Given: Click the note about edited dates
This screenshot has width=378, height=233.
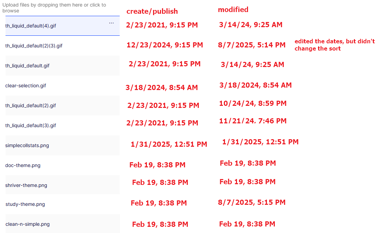Looking at the screenshot, I should click(335, 45).
